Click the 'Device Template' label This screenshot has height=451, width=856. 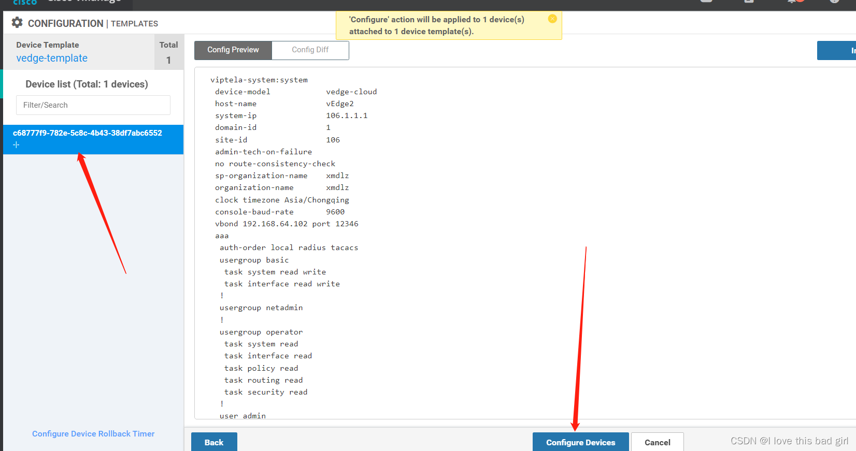click(x=48, y=45)
